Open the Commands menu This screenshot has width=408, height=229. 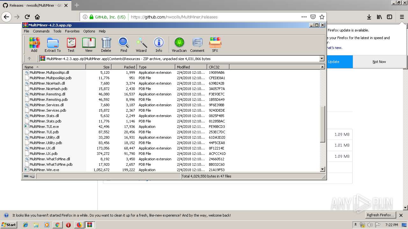[x=41, y=31]
